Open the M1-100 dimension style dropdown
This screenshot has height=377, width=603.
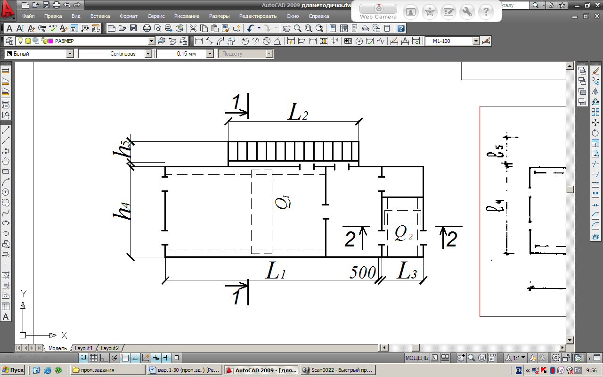pos(476,41)
